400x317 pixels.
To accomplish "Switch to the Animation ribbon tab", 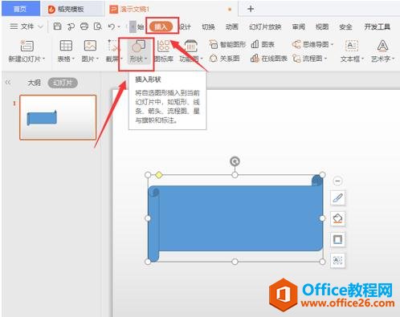I will tap(232, 26).
